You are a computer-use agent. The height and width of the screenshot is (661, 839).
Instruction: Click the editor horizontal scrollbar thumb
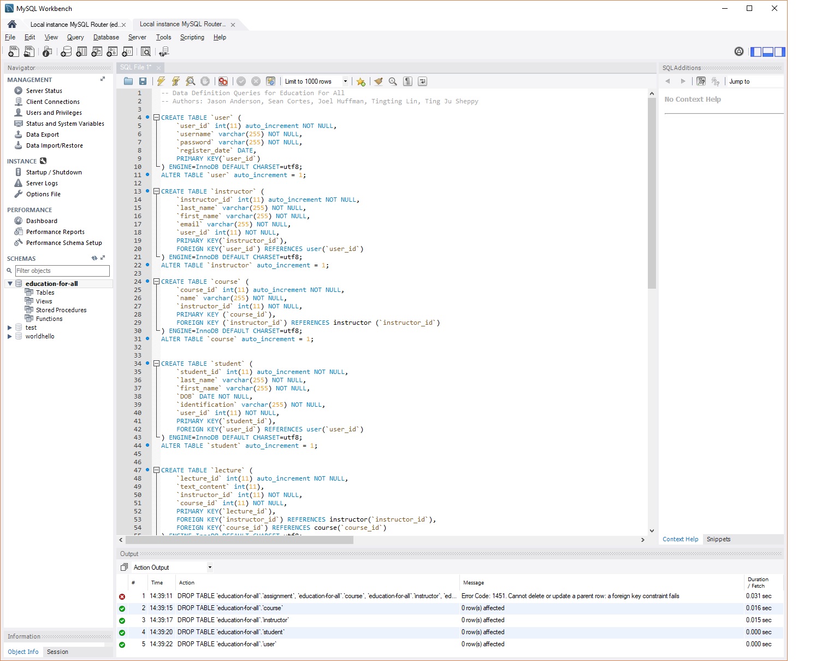[240, 540]
